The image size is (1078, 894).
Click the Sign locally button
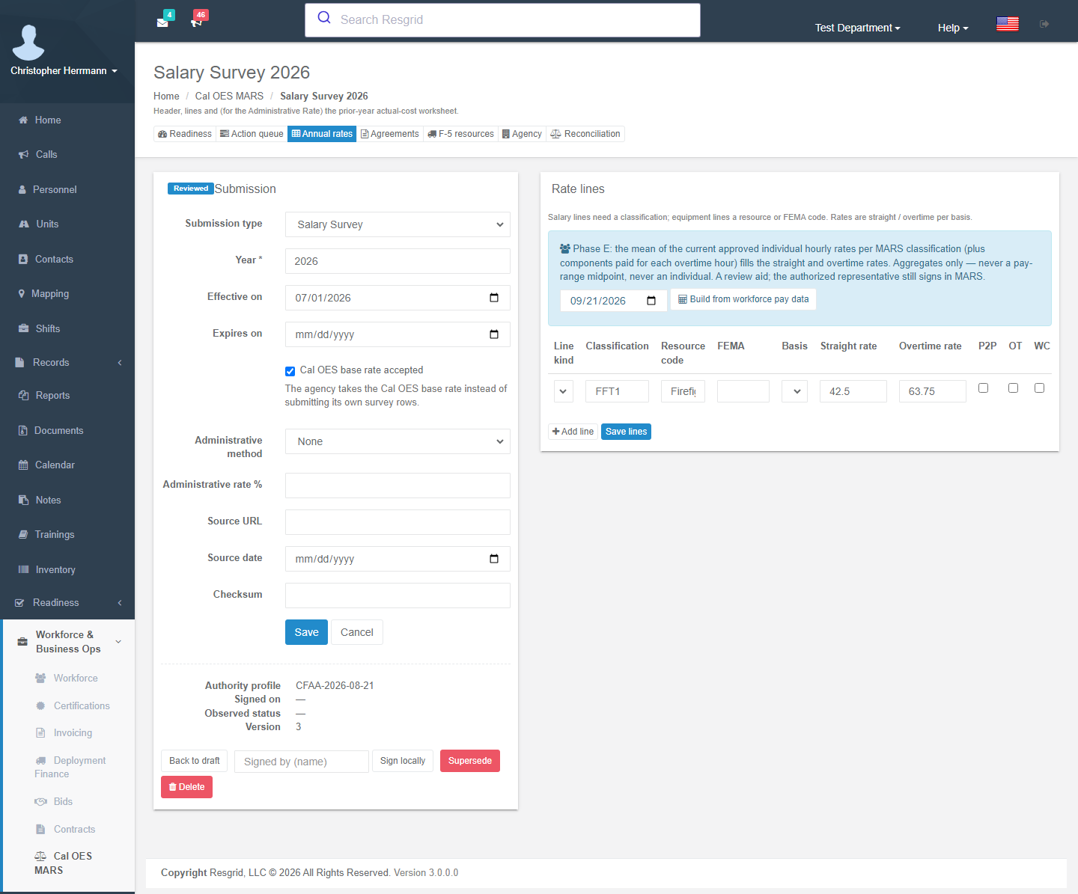403,761
